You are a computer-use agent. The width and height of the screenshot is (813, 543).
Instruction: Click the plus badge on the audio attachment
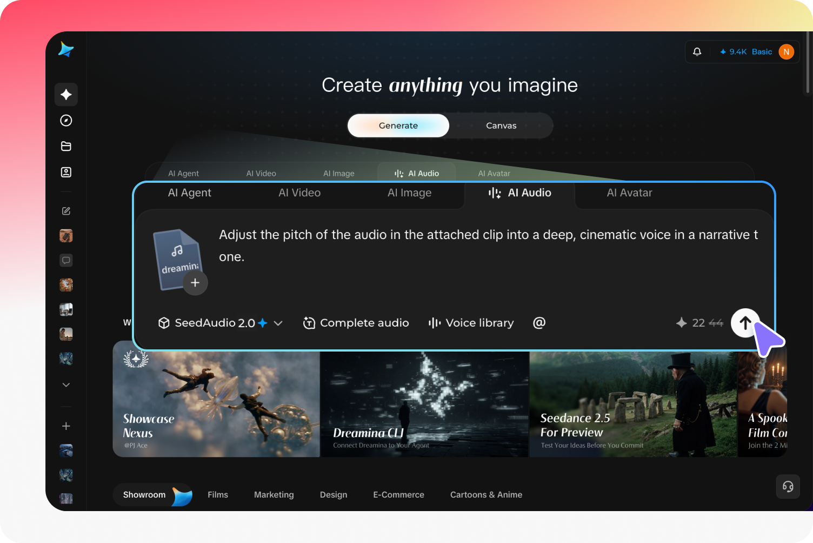[x=195, y=282]
